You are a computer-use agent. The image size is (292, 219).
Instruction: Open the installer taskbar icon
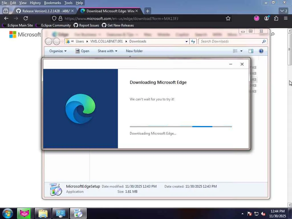coord(78,213)
